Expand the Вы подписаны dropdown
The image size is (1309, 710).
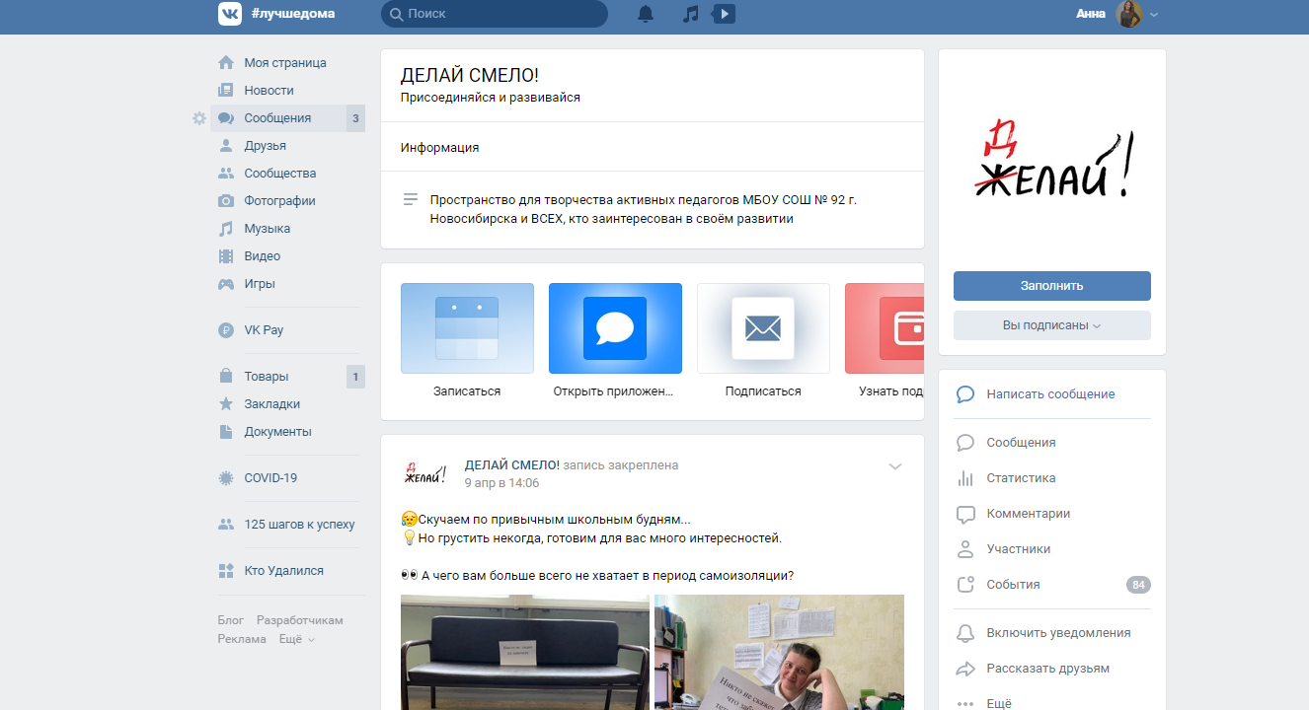click(x=1051, y=325)
